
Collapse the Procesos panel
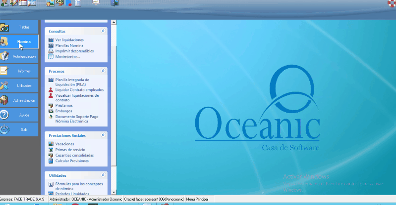[x=103, y=71]
